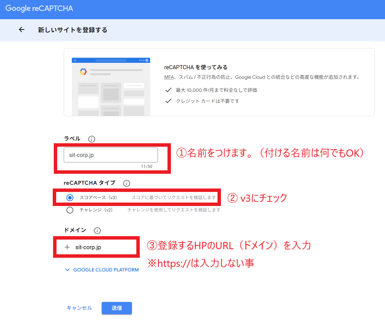Click the reCAPTCHA を使ってみる heading
The width and height of the screenshot is (385, 328).
196,67
